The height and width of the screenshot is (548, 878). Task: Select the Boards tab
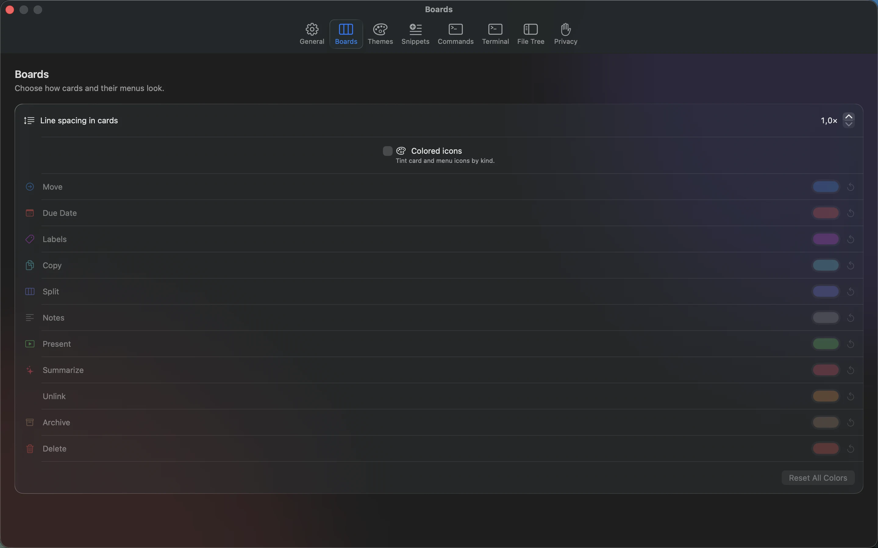click(x=346, y=34)
